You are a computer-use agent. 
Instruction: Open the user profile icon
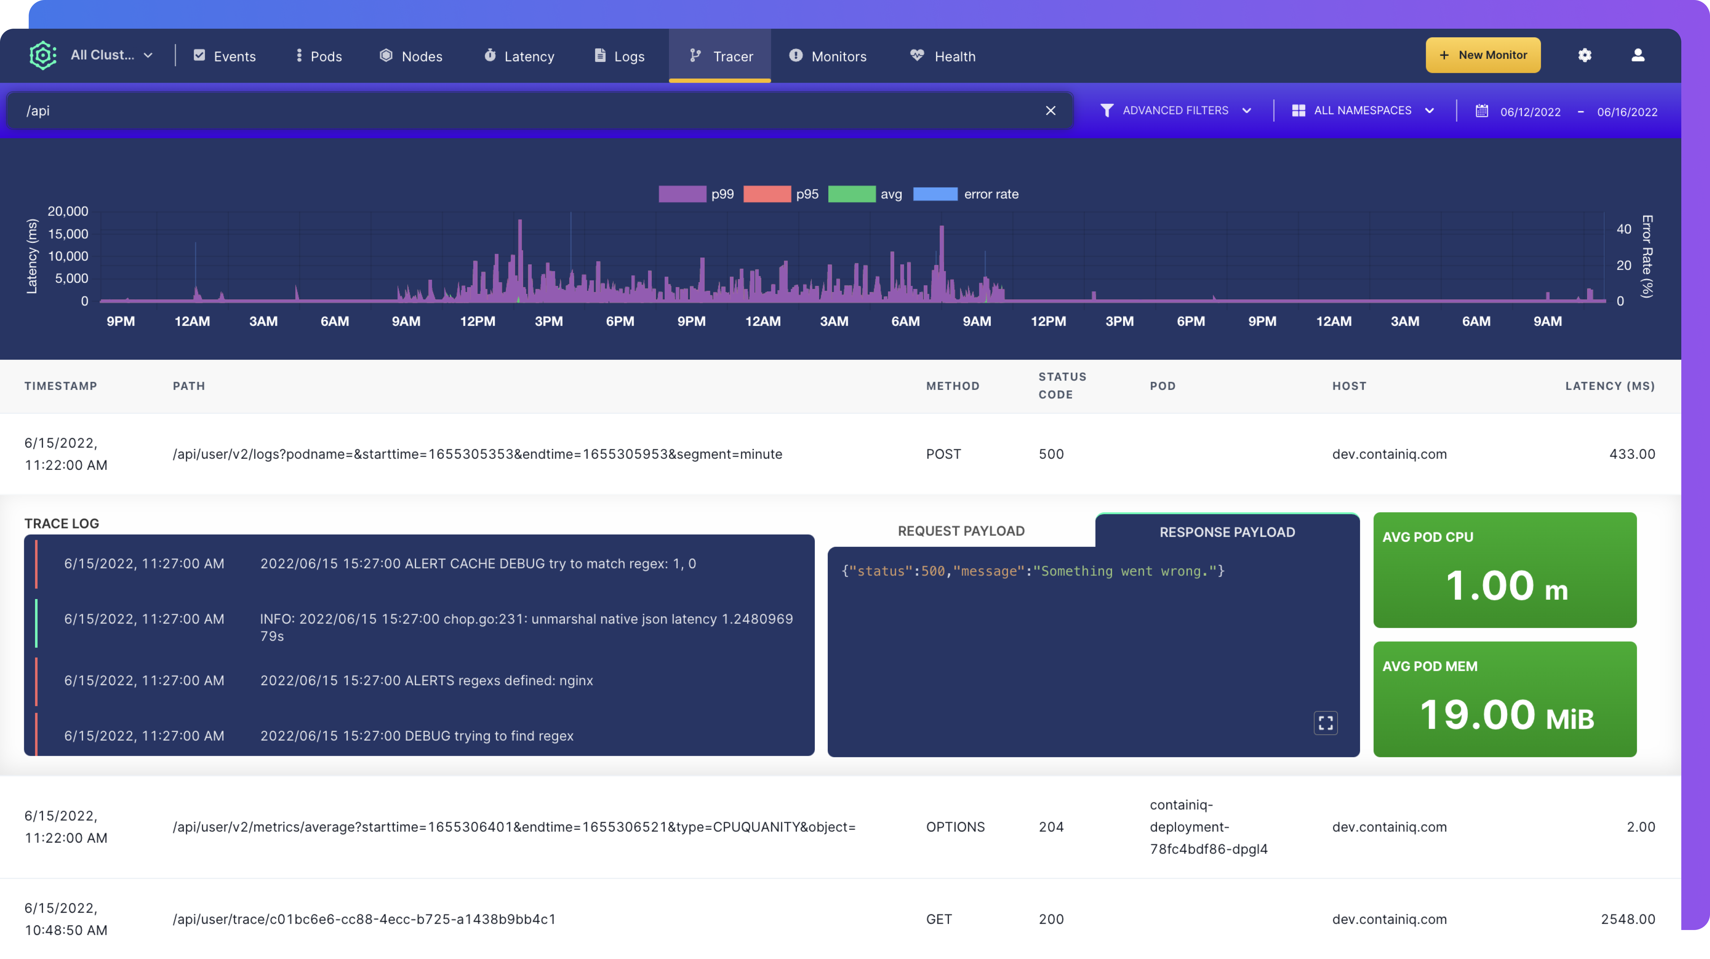pyautogui.click(x=1638, y=55)
